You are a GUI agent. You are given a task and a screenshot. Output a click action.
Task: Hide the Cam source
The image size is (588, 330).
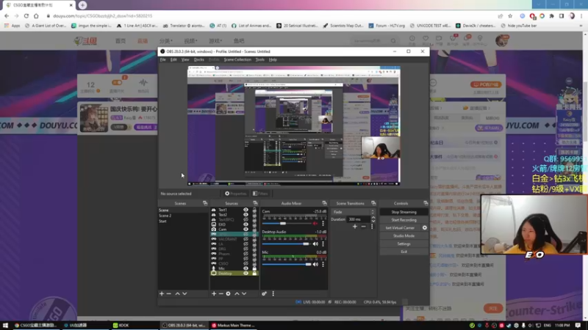coord(245,230)
